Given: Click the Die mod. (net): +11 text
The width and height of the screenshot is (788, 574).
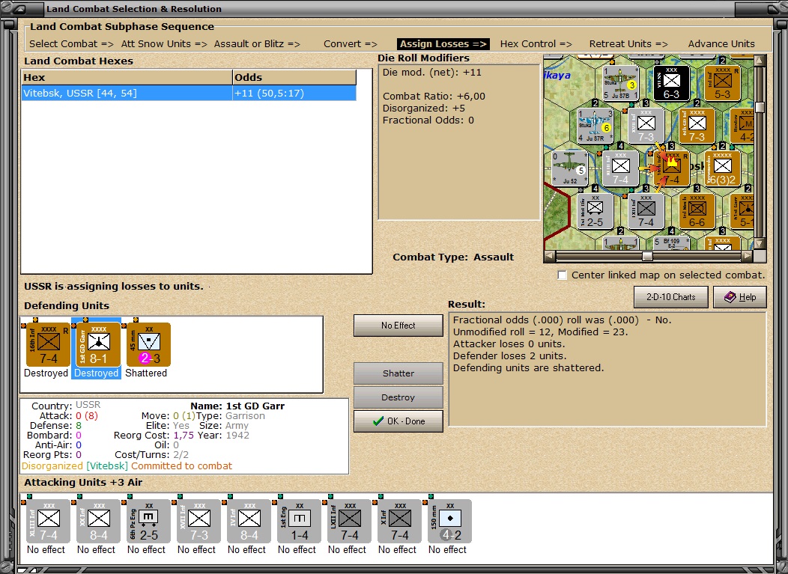Looking at the screenshot, I should tap(431, 73).
